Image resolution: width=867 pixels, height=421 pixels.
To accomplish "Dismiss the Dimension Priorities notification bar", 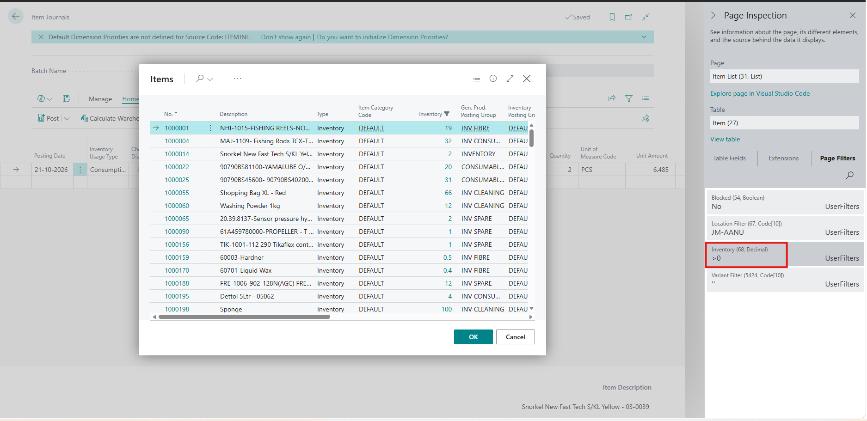I will [x=41, y=37].
